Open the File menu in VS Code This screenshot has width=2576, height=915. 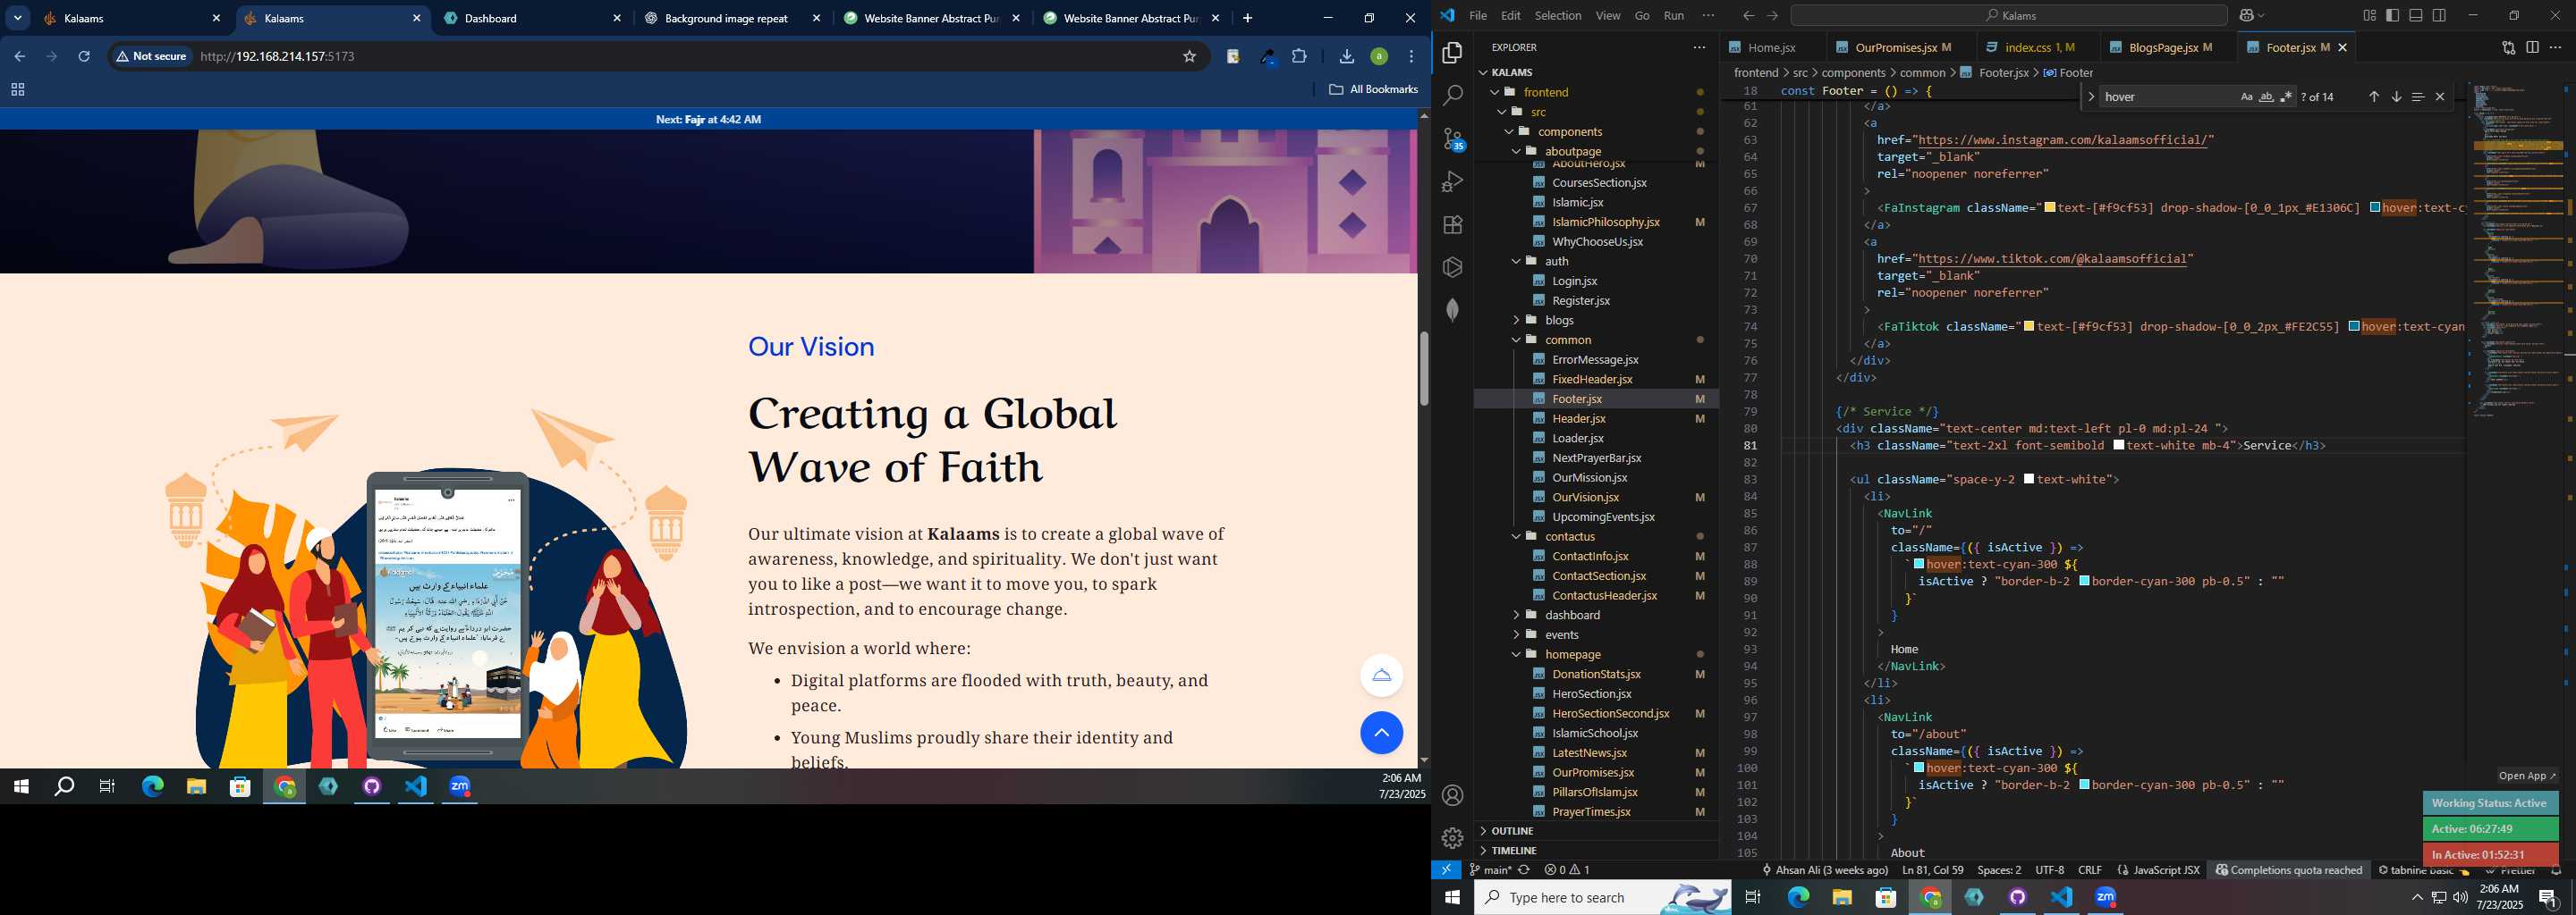[x=1478, y=15]
